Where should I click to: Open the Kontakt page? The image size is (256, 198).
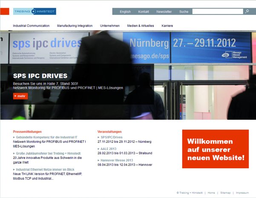(x=144, y=12)
